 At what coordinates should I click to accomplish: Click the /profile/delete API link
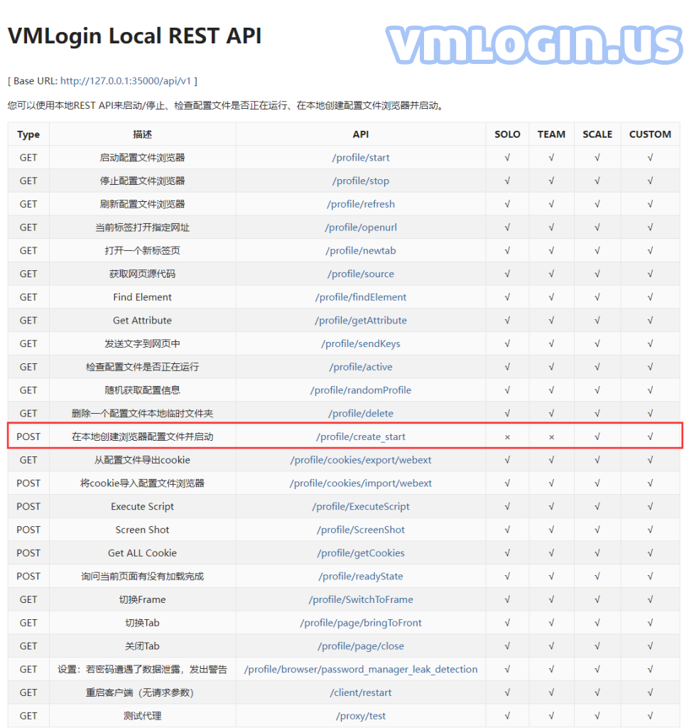361,413
